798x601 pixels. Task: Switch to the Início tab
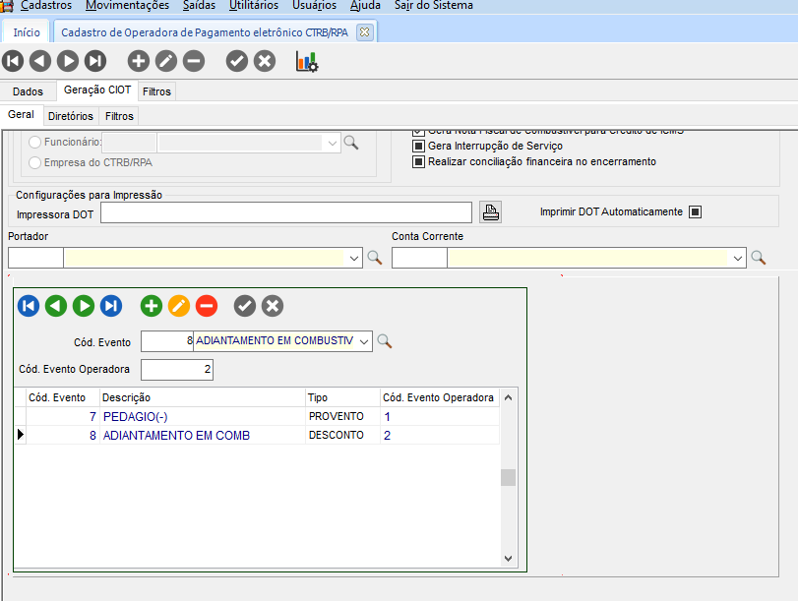coord(27,32)
